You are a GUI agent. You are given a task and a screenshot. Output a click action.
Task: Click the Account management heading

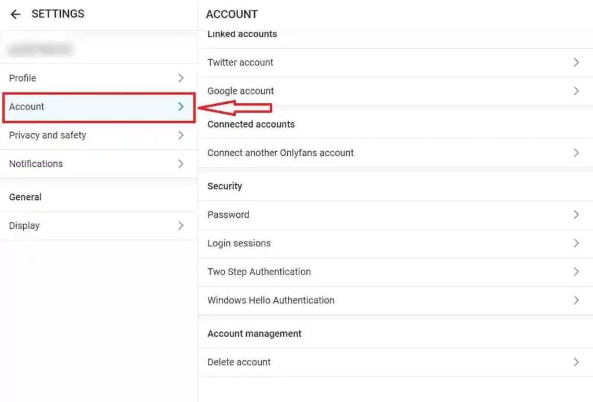255,334
